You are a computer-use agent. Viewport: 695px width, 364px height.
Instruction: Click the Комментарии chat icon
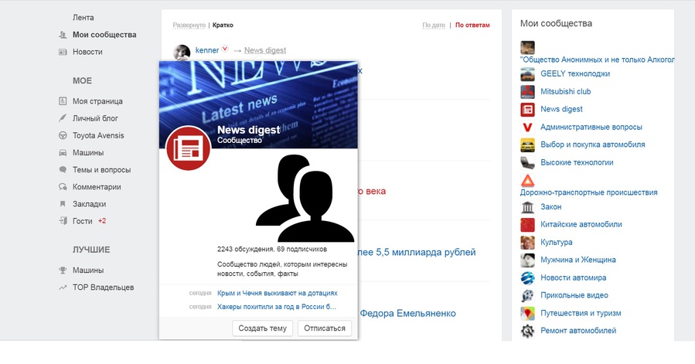pos(63,187)
